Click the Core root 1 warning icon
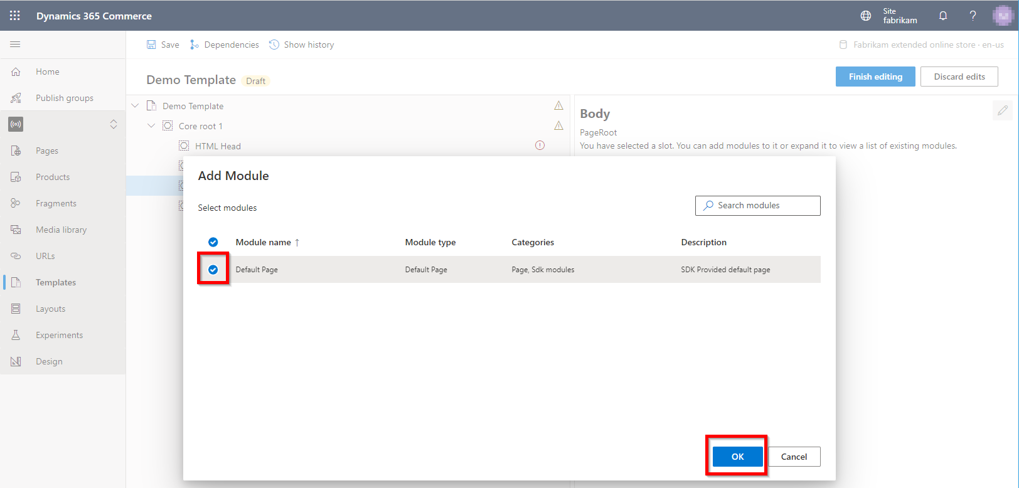Image resolution: width=1019 pixels, height=488 pixels. tap(558, 125)
